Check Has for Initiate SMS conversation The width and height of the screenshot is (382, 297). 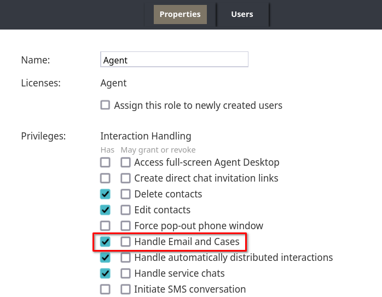(105, 289)
